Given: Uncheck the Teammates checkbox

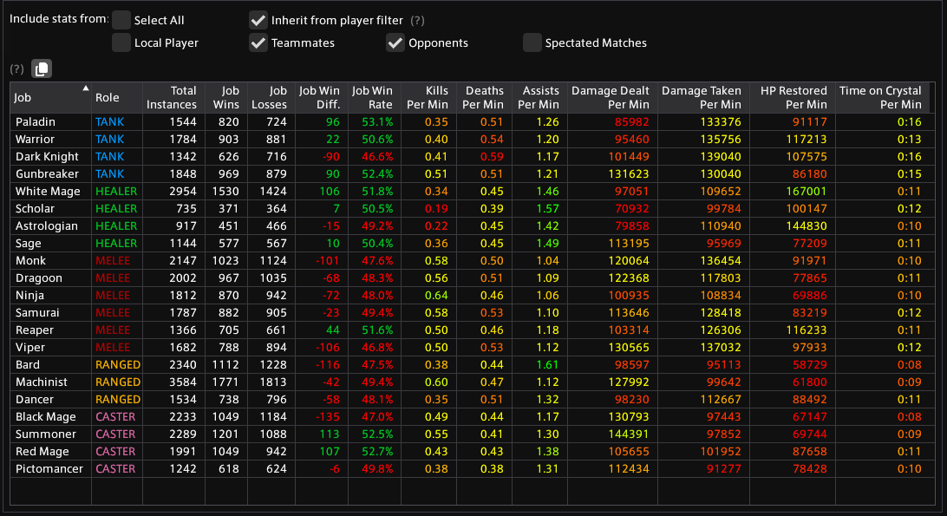Looking at the screenshot, I should click(258, 42).
